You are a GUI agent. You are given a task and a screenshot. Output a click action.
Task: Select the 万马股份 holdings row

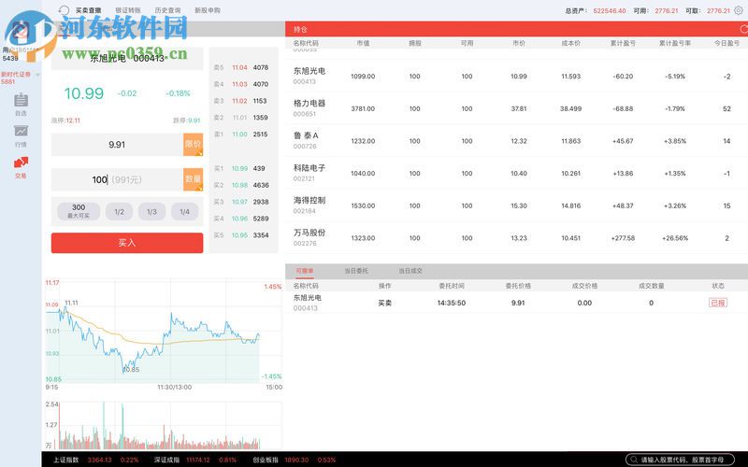point(517,238)
